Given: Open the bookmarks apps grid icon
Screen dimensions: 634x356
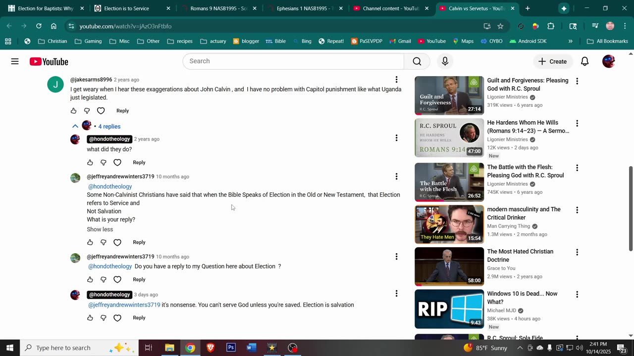Looking at the screenshot, I should pyautogui.click(x=8, y=41).
